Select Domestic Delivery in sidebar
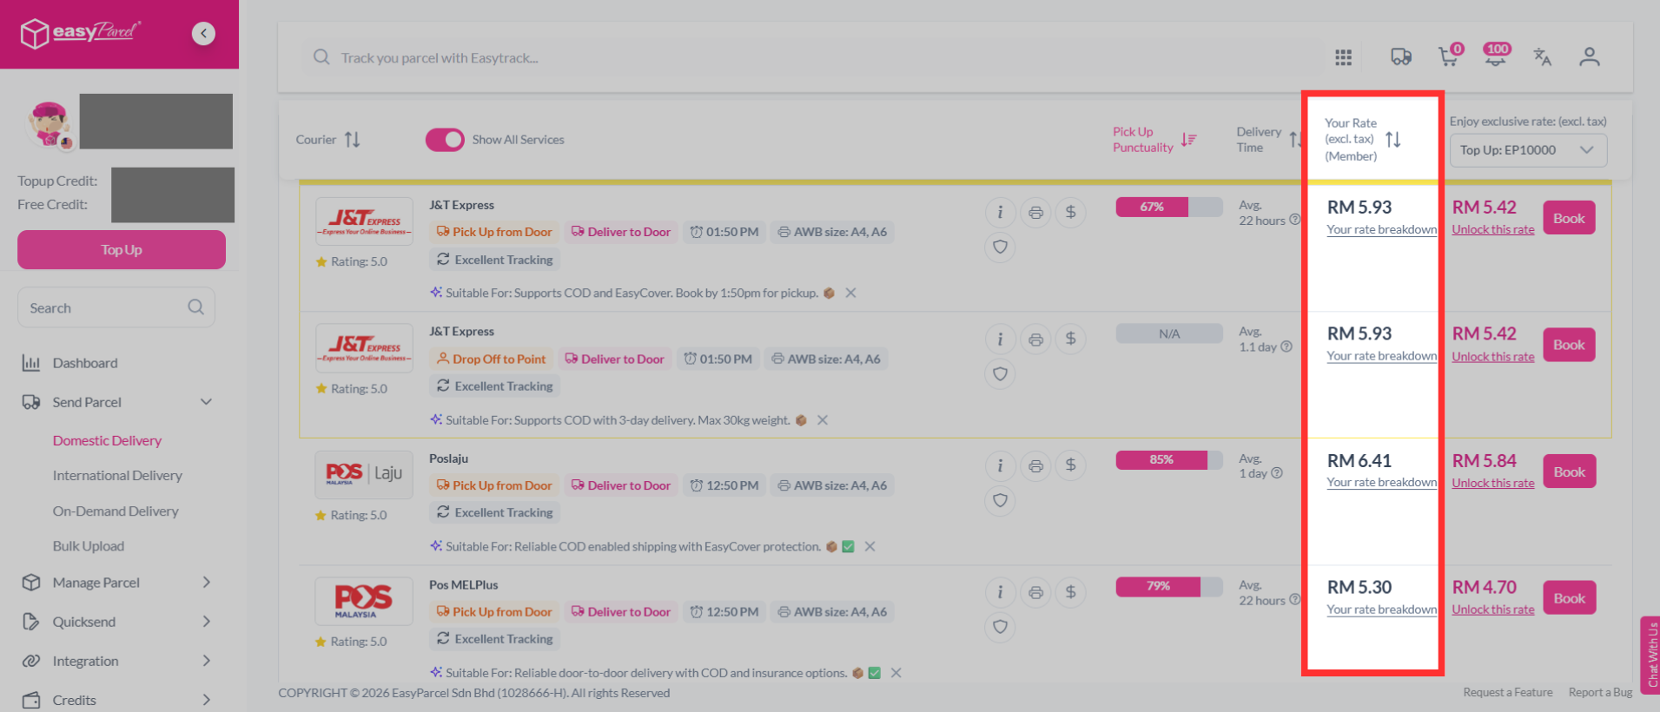This screenshot has height=712, width=1660. click(107, 440)
